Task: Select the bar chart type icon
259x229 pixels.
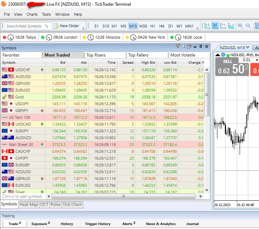Action: click(207, 26)
